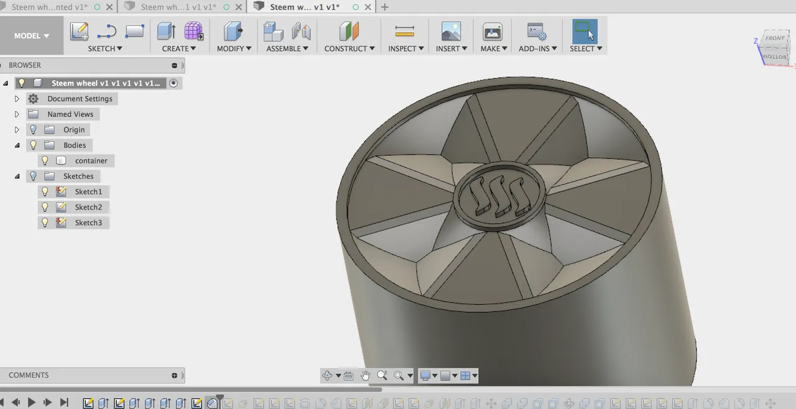Screen dimensions: 796x409
Task: Collapse the Browser panel with minus button
Action: point(175,65)
